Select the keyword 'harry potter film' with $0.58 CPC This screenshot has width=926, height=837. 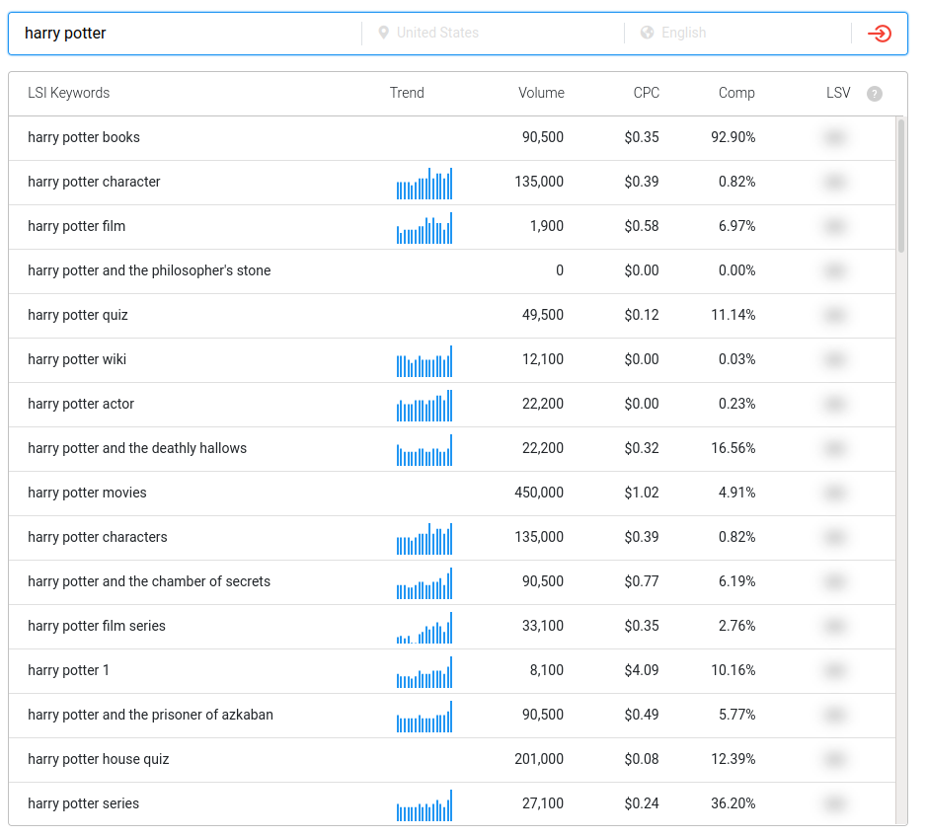coord(76,226)
